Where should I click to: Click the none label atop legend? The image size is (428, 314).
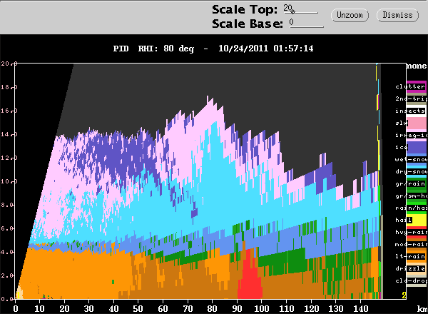pyautogui.click(x=416, y=66)
